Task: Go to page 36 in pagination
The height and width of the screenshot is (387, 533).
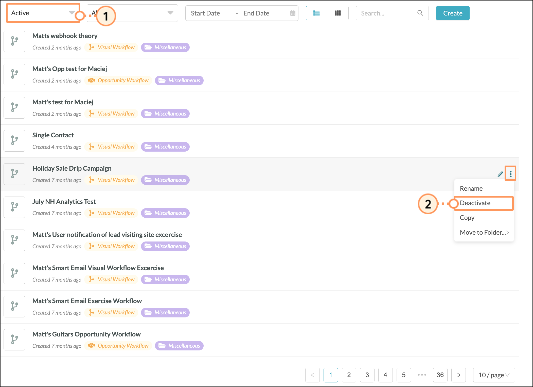Action: tap(440, 375)
